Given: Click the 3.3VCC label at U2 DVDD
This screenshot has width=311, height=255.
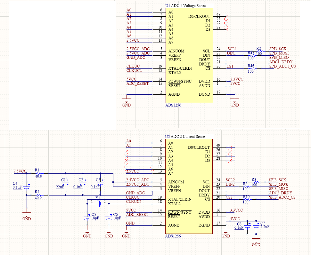Looking at the screenshot, I should (x=236, y=210).
